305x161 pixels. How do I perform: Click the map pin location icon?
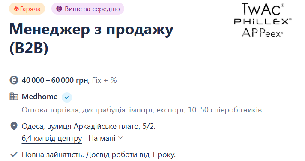tap(14, 126)
